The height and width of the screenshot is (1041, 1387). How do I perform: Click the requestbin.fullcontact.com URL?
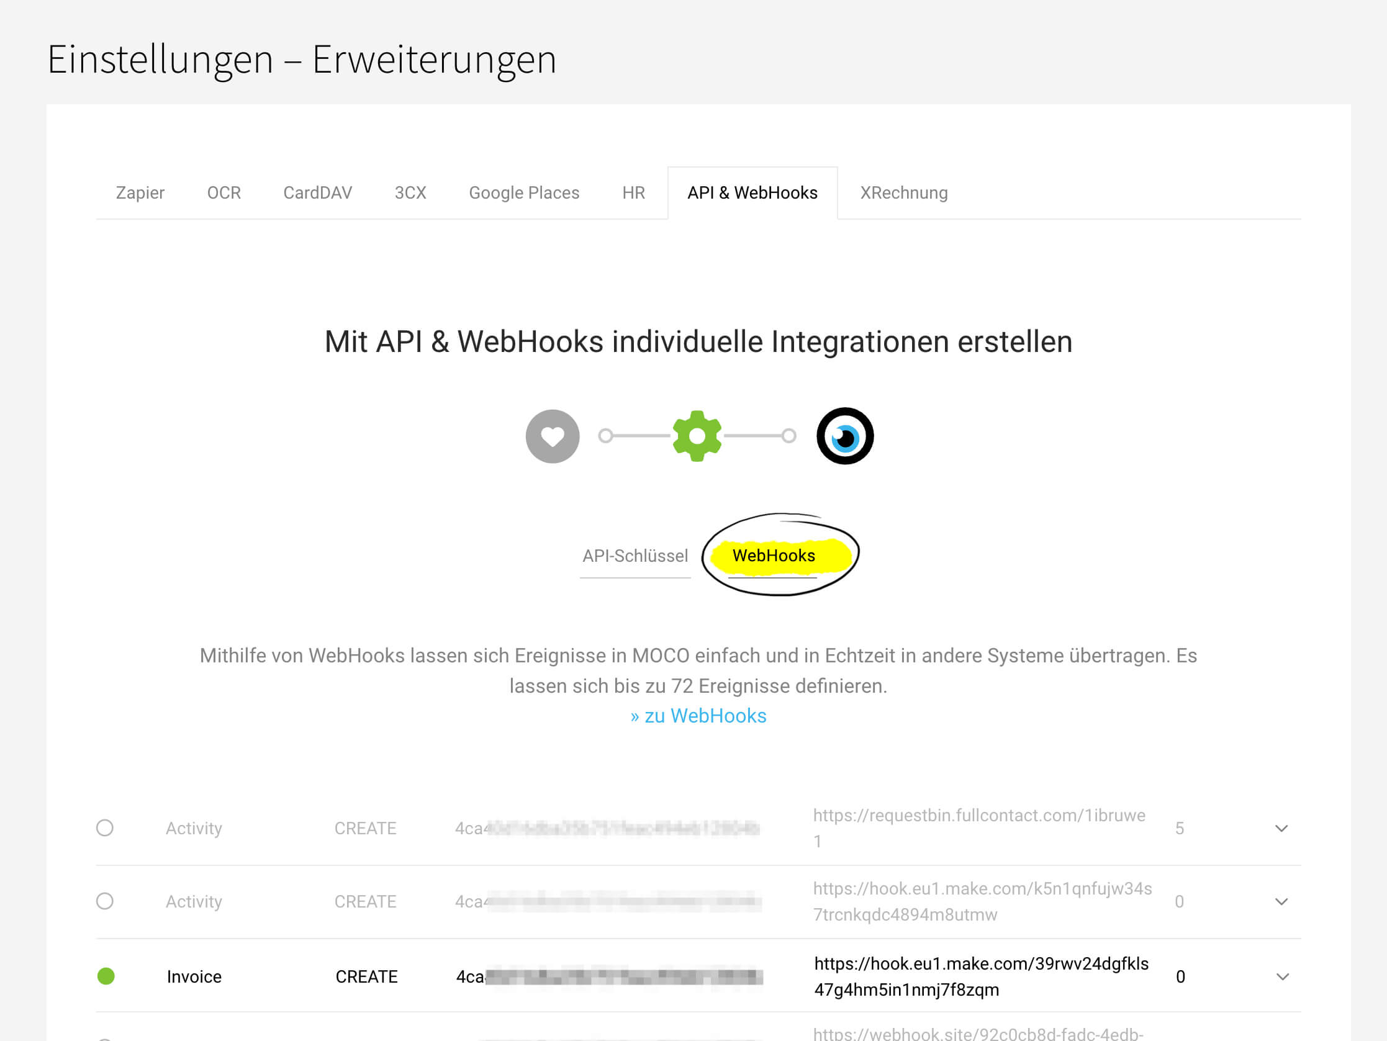click(x=979, y=828)
